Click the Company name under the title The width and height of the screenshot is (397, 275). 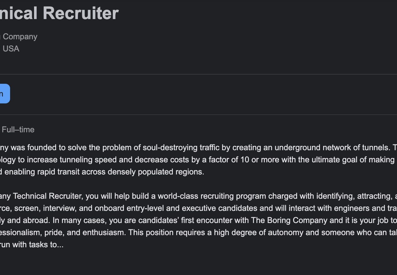(20, 37)
